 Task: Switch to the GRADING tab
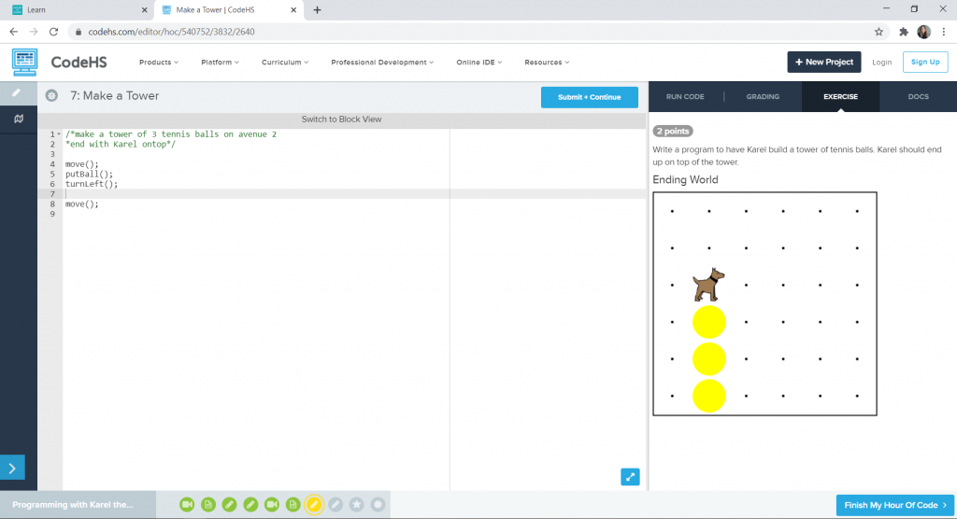(763, 96)
